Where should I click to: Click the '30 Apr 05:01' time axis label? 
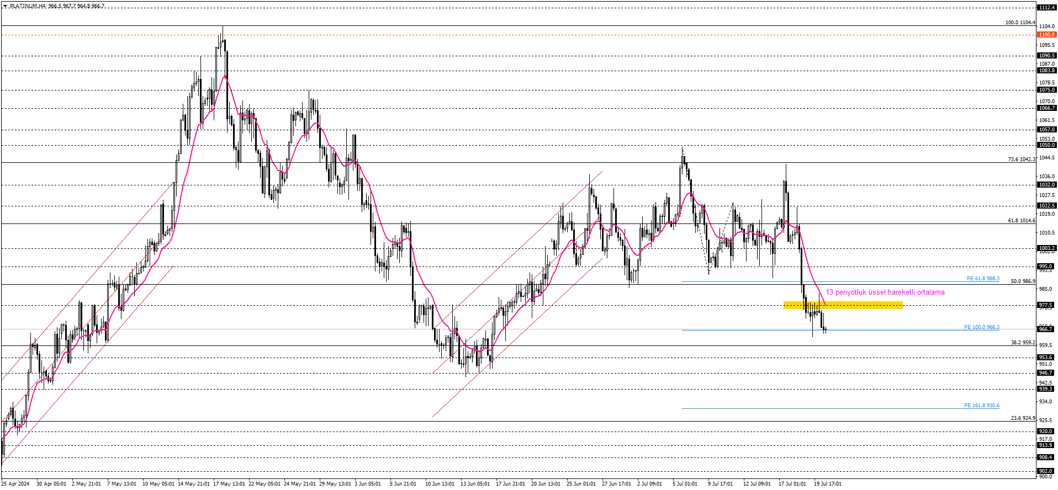tap(51, 484)
